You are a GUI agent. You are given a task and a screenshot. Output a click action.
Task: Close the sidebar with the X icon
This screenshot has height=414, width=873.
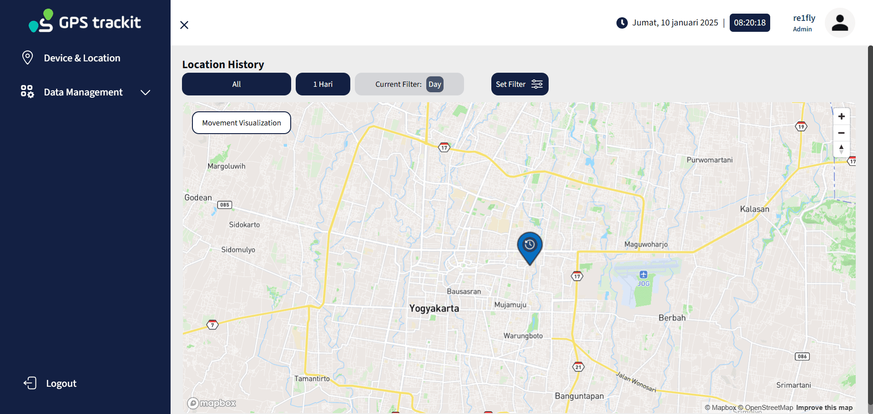click(x=184, y=25)
